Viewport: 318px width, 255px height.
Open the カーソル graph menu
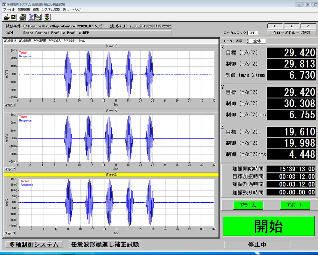click(x=82, y=41)
